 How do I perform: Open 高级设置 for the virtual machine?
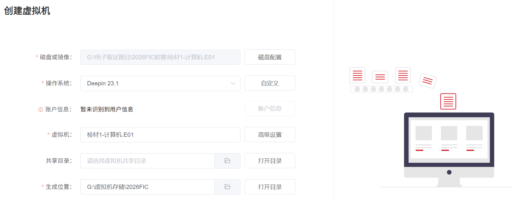(270, 135)
